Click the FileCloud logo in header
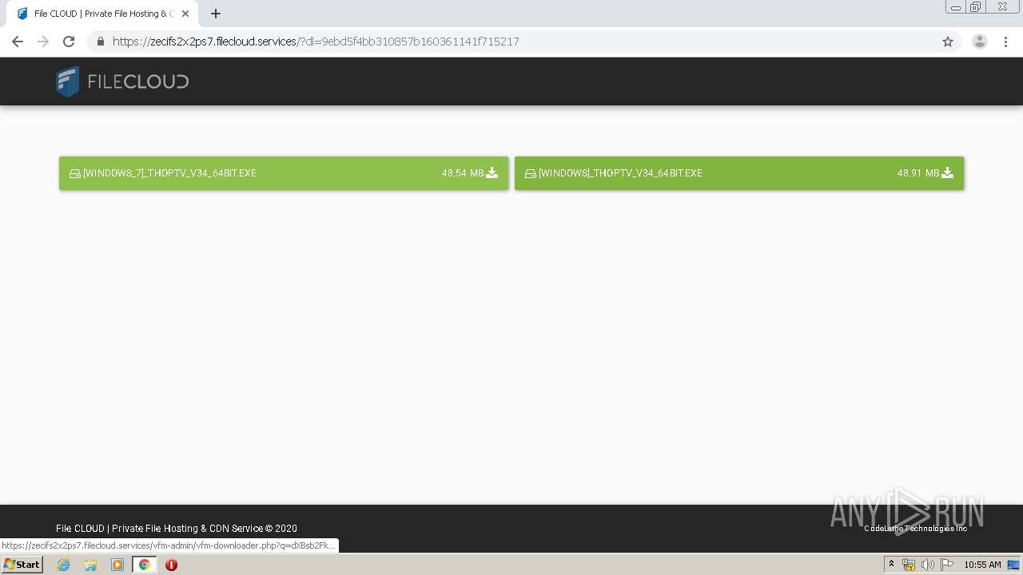1023x575 pixels. pos(122,81)
